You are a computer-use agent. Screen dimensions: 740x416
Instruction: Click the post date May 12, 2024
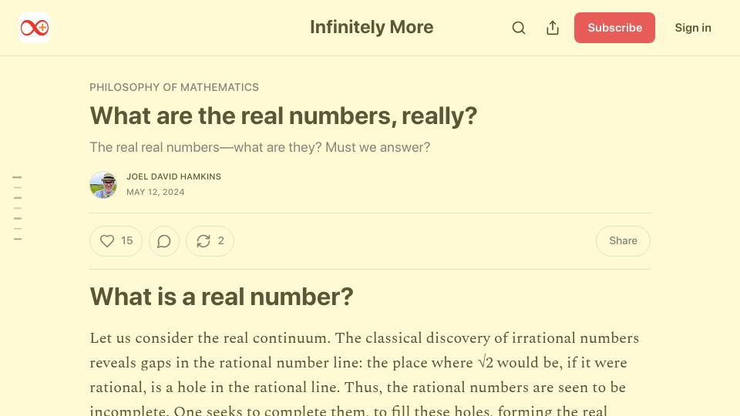pyautogui.click(x=155, y=192)
